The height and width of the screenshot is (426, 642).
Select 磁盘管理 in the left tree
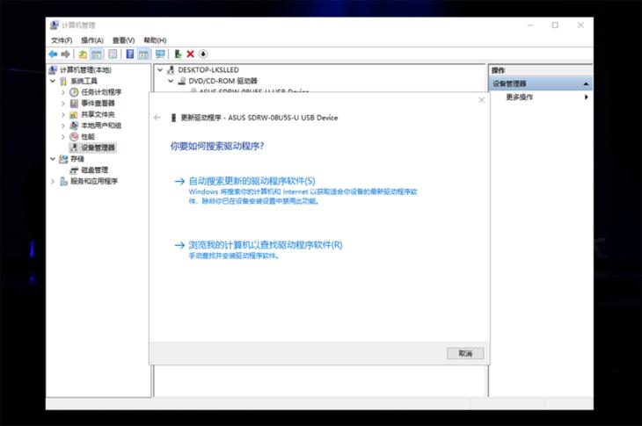point(94,170)
